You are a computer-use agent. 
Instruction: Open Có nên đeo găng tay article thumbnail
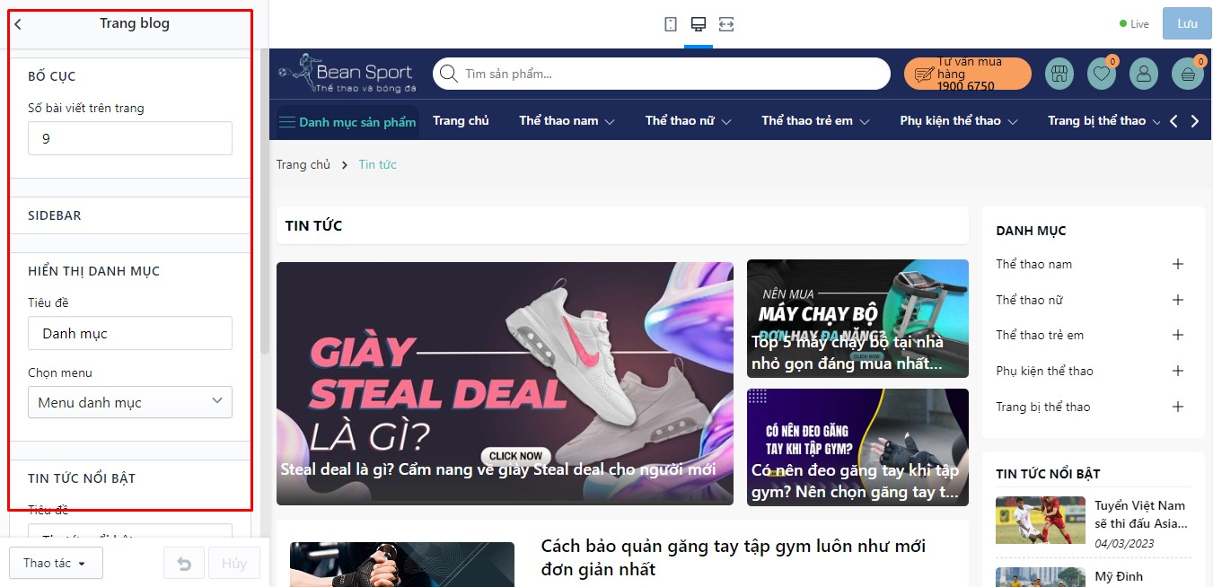coord(857,447)
